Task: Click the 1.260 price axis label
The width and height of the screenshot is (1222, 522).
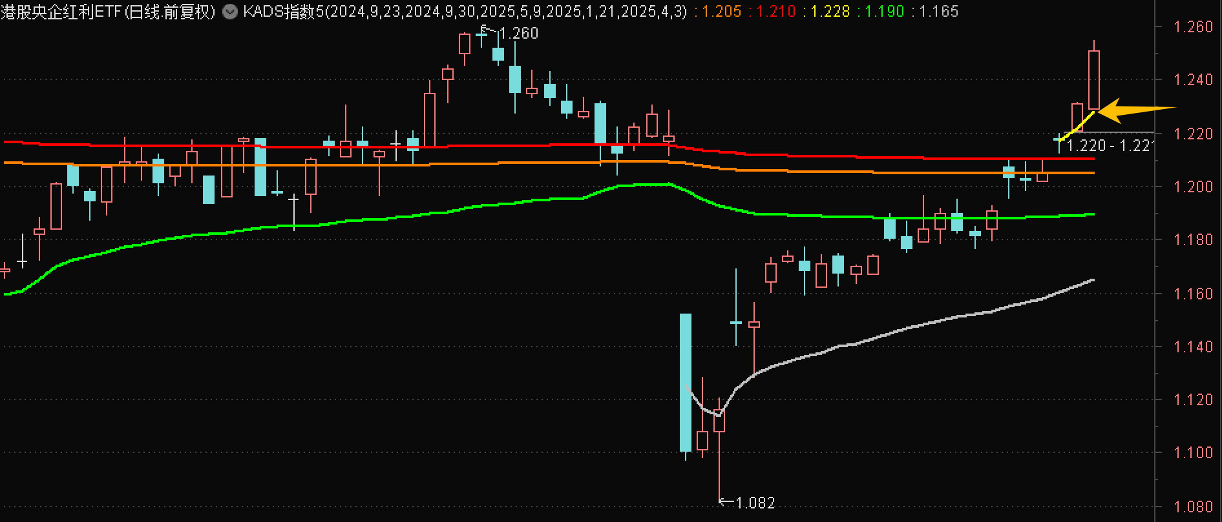Action: coord(1194,27)
